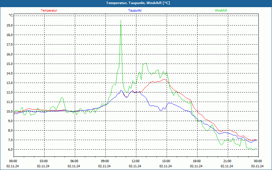Screen dimensions: 272x170
Task: Select the 09:00 time axis marker
Action: pyautogui.click(x=105, y=161)
